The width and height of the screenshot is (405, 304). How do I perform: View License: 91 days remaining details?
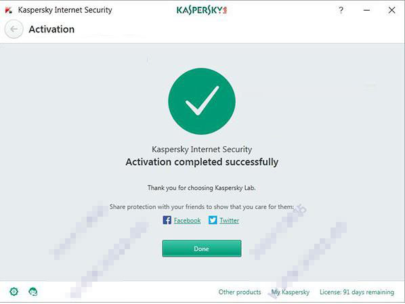tap(357, 292)
